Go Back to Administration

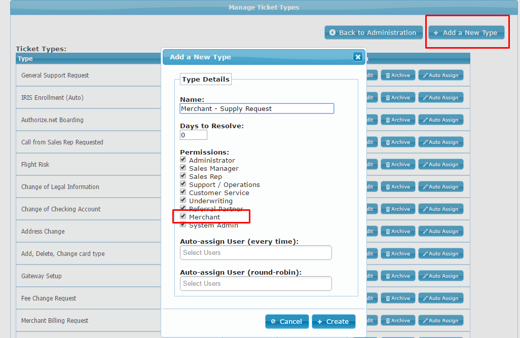(x=373, y=32)
